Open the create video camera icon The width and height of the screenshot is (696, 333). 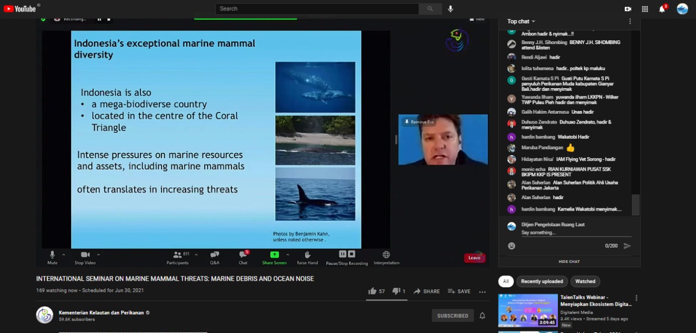pos(628,9)
